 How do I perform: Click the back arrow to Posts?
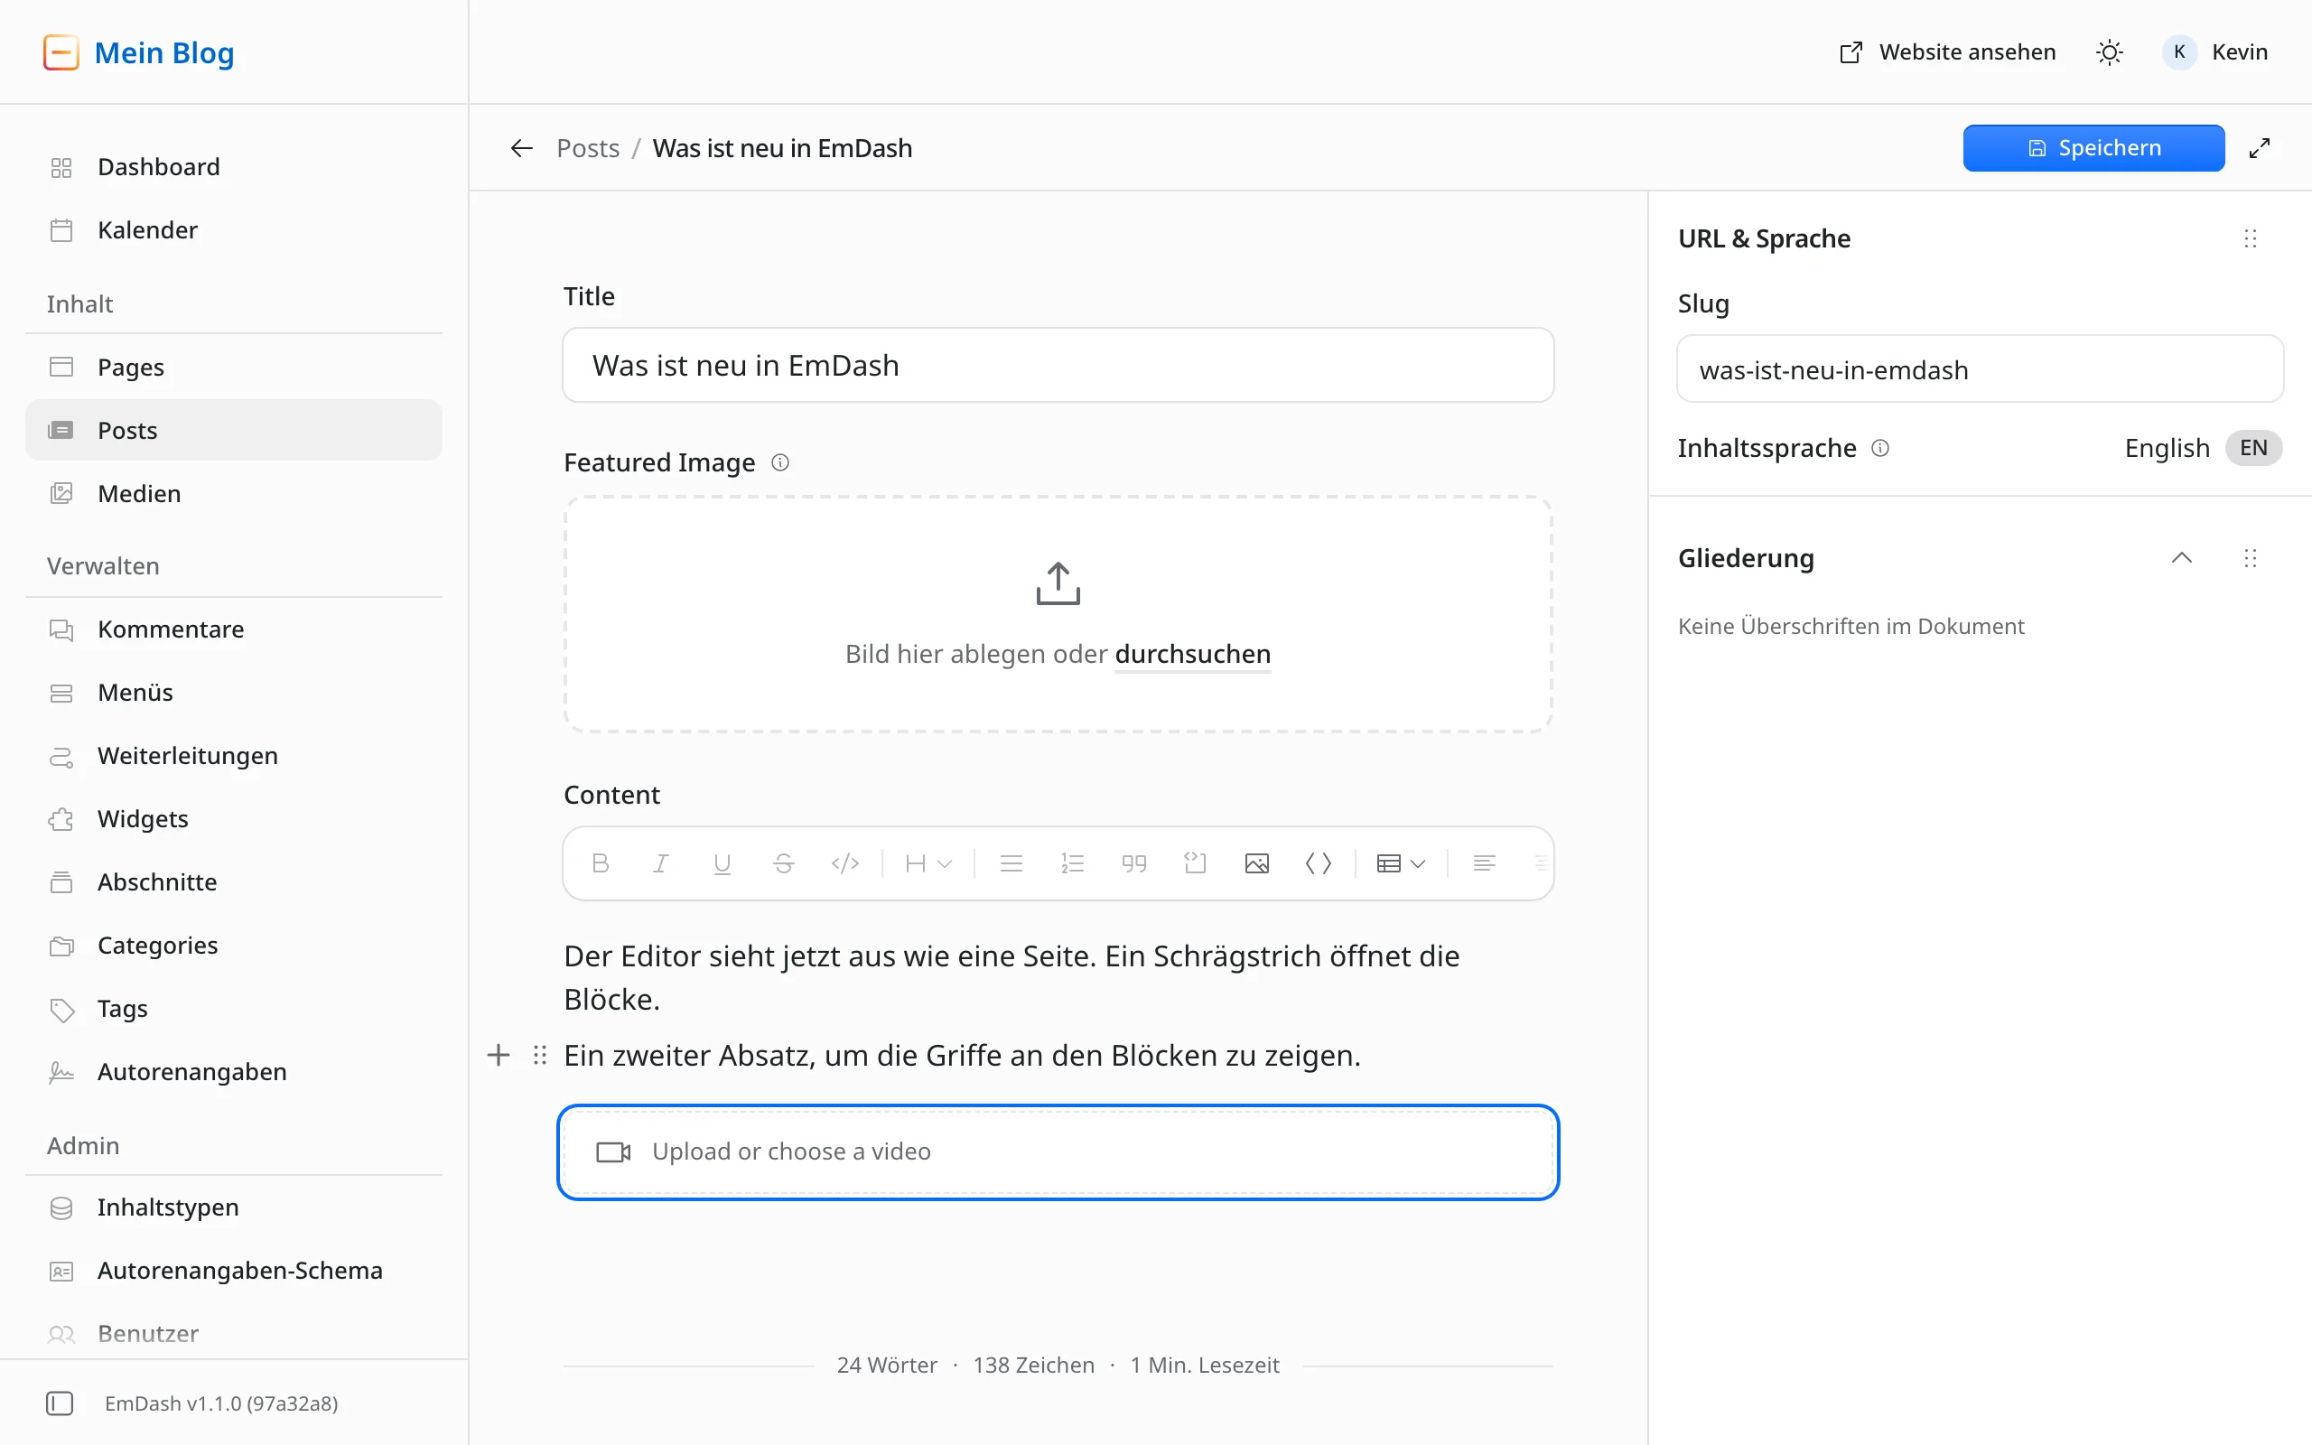pos(522,148)
